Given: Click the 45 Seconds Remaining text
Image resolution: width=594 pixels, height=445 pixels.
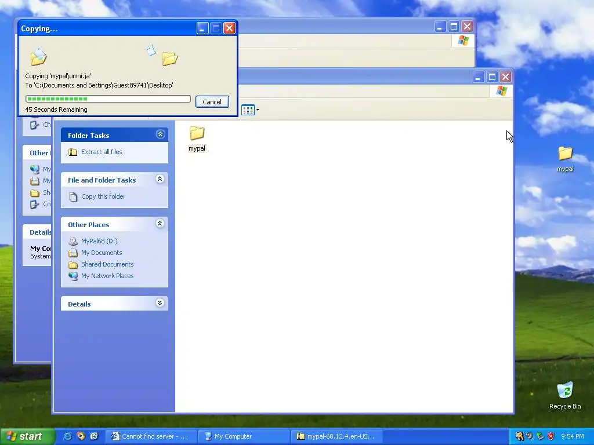Looking at the screenshot, I should click(x=56, y=110).
